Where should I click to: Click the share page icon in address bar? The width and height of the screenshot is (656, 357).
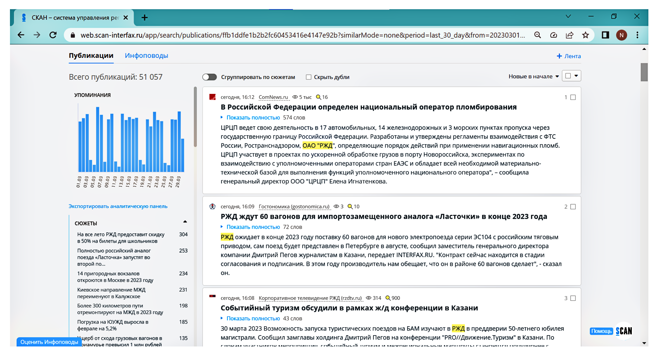(x=570, y=35)
